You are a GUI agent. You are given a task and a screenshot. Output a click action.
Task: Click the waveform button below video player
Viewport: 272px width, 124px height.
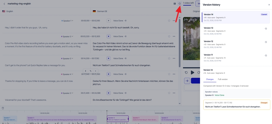(x=187, y=81)
